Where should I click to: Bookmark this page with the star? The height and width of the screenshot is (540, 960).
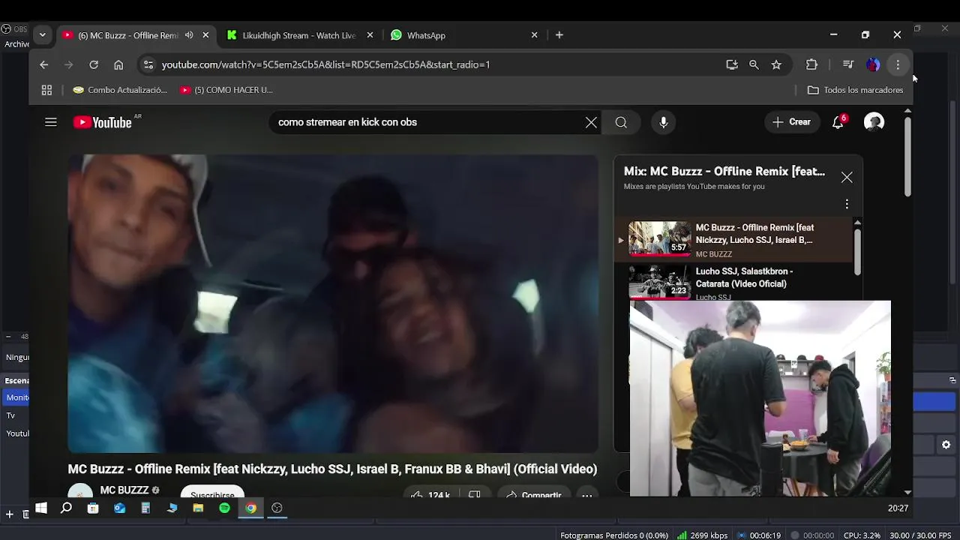(x=776, y=64)
